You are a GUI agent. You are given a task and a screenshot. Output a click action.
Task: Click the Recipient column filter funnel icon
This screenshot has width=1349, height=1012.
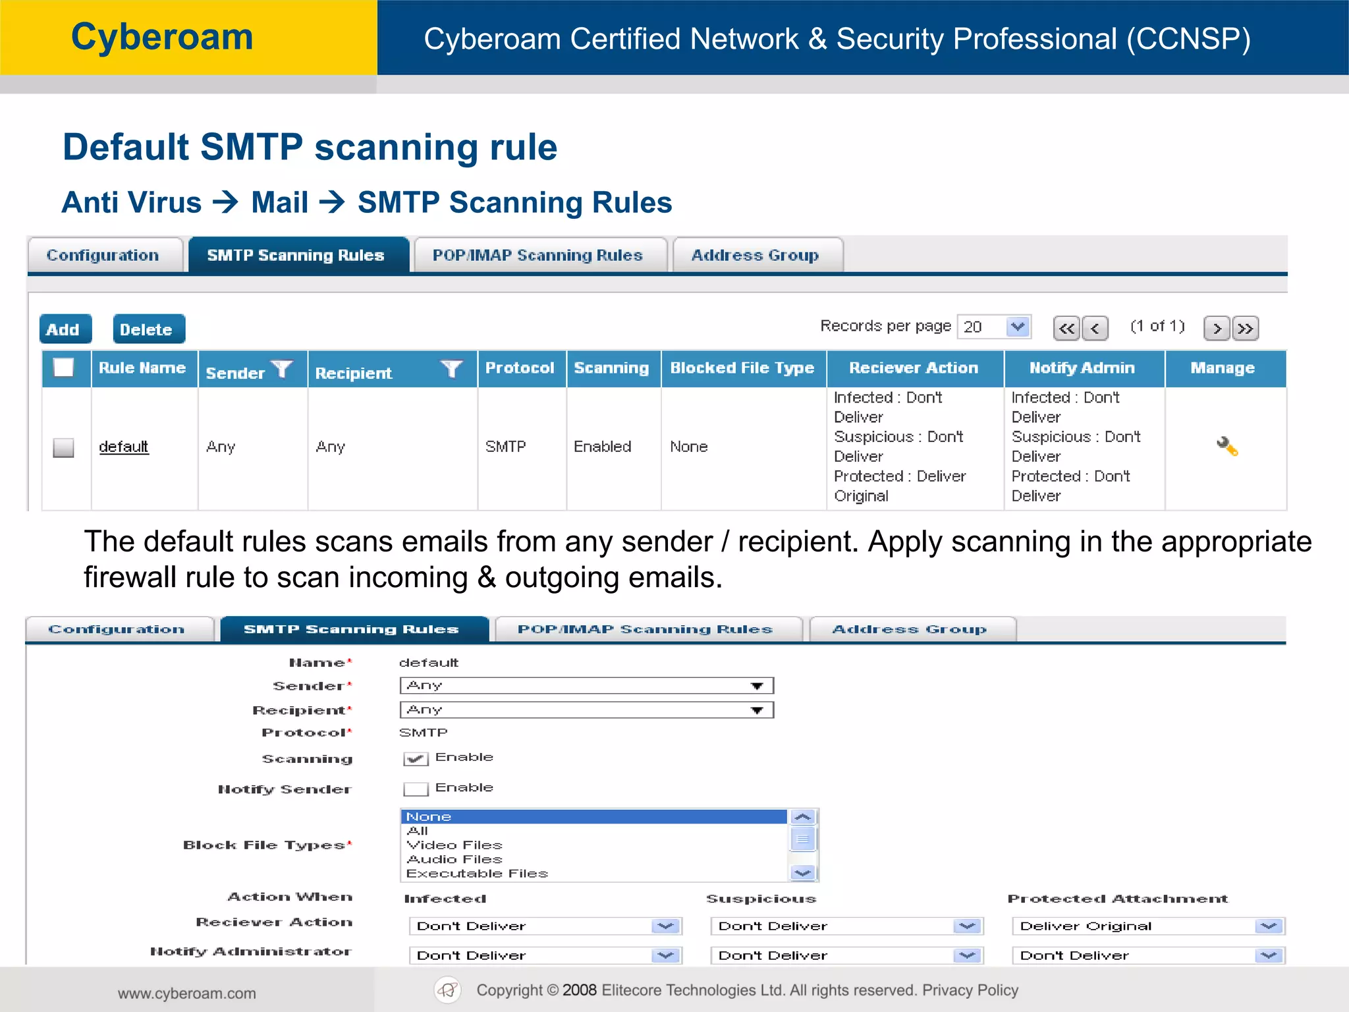[452, 369]
